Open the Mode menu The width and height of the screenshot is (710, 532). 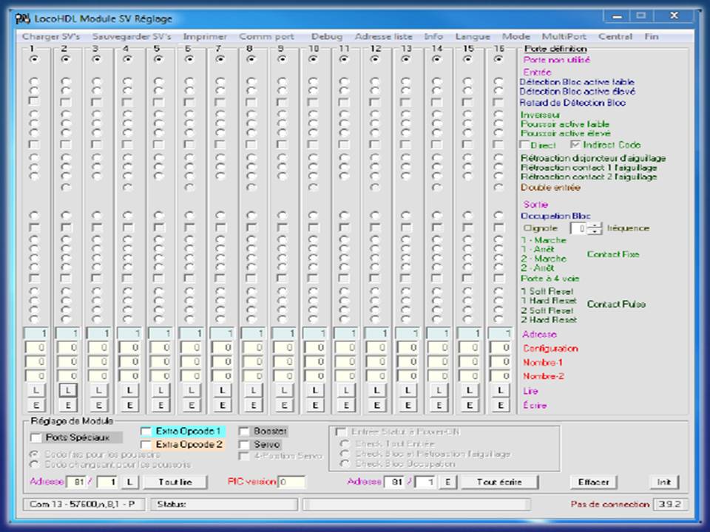tap(515, 37)
